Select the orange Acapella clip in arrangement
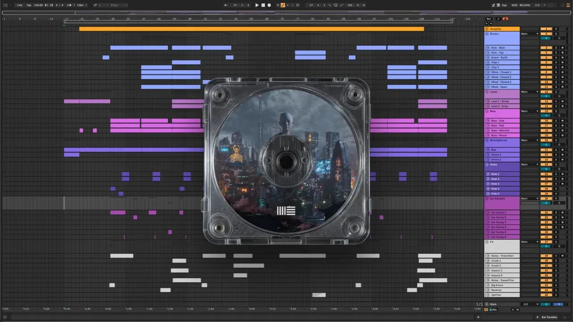The height and width of the screenshot is (322, 573). pyautogui.click(x=251, y=29)
